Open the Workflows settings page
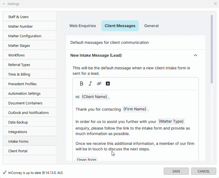 16,55
